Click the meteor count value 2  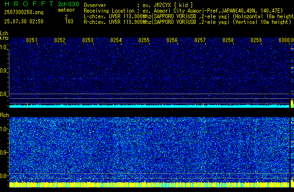click(x=66, y=16)
